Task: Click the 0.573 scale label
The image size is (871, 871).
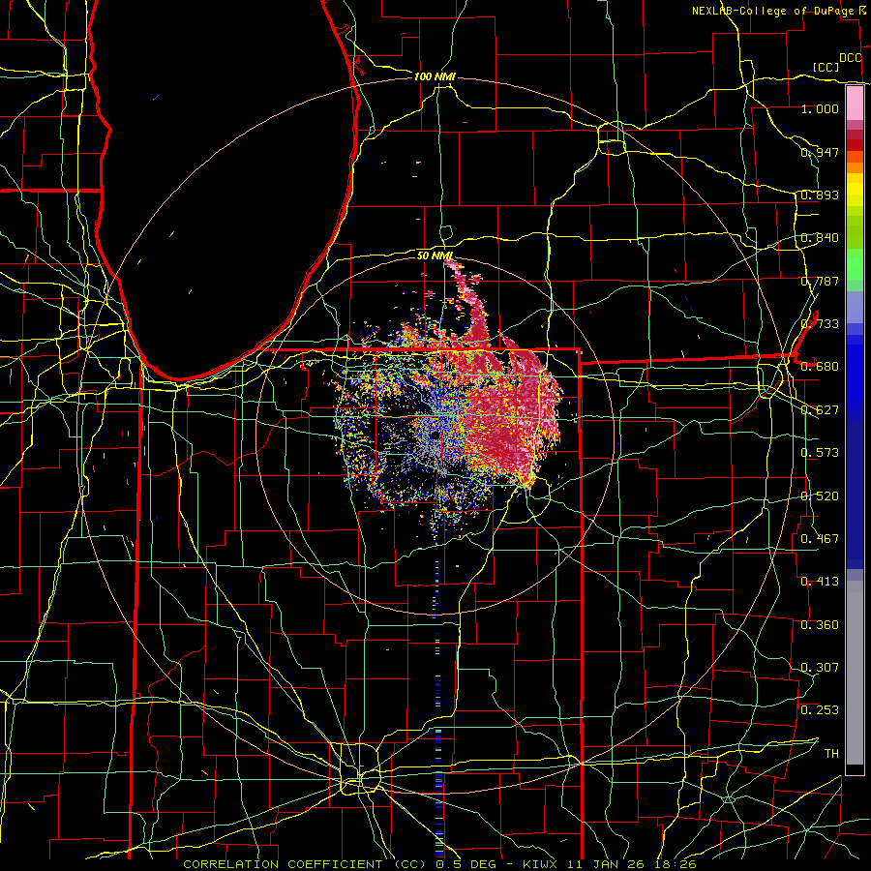Action: tap(820, 453)
